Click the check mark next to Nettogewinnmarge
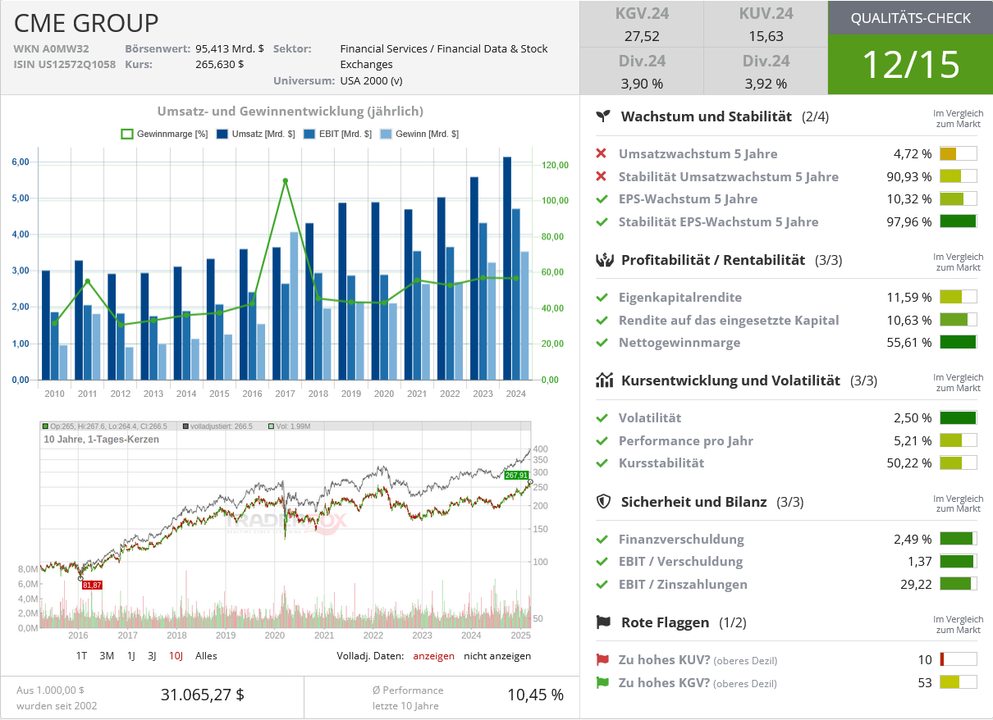993x720 pixels. point(602,342)
